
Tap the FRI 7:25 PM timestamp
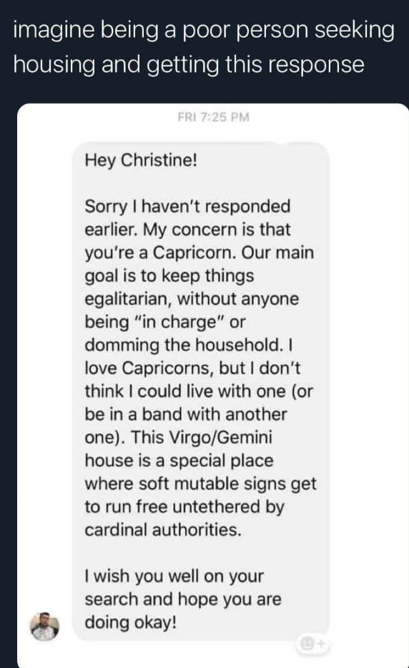pos(213,117)
